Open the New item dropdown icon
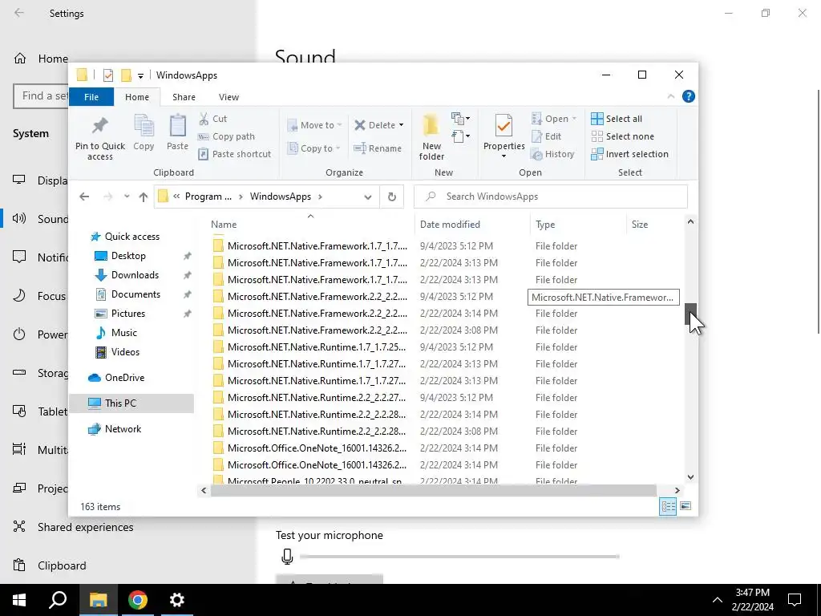 tap(460, 119)
